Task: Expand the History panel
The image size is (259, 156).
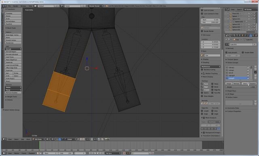Action: click(9, 100)
